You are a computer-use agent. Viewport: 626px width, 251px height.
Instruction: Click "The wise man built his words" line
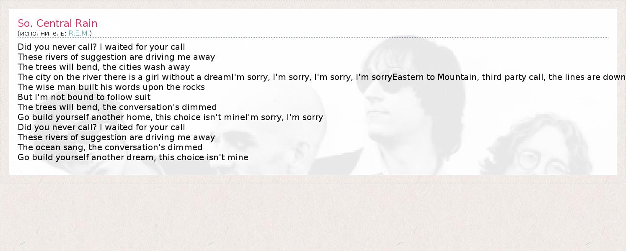[111, 87]
